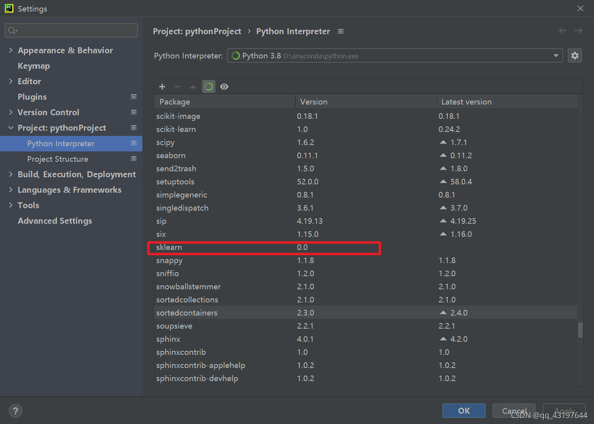
Task: Expand the Tools settings node
Action: (11, 205)
